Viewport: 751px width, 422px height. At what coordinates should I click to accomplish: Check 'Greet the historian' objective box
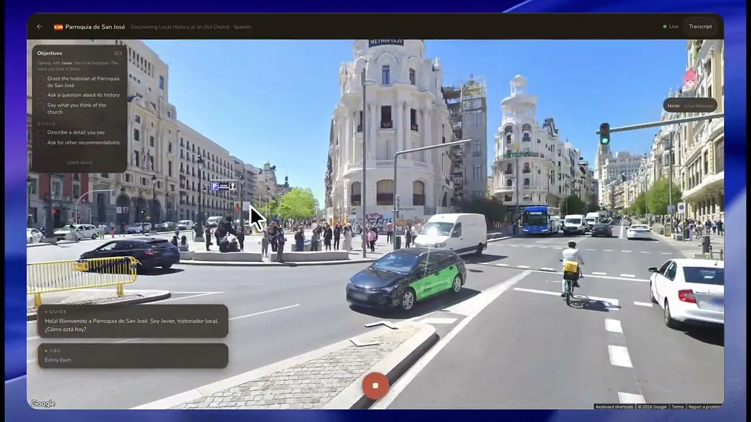[x=41, y=79]
